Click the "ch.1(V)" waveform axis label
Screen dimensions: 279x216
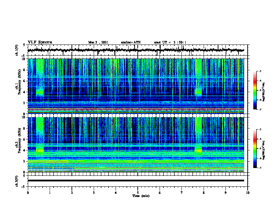pyautogui.click(x=17, y=50)
